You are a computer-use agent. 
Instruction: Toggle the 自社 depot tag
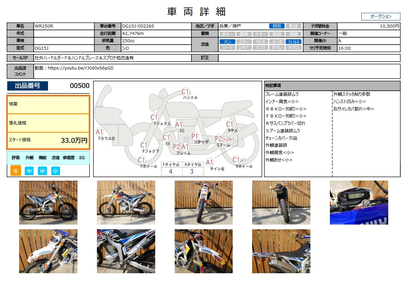[x=277, y=26]
